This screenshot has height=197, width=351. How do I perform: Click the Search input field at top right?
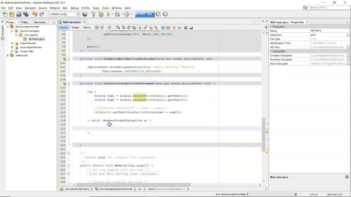[x=329, y=8]
